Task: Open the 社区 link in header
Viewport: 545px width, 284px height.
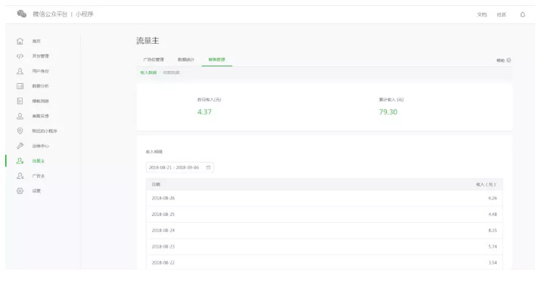Action: 501,14
